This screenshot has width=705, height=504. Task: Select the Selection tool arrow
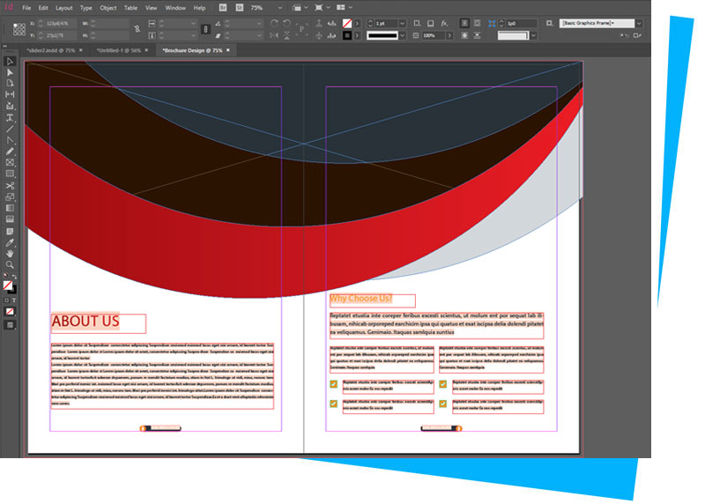[10, 61]
